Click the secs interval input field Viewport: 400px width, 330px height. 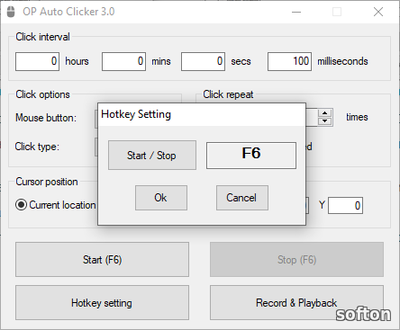pyautogui.click(x=203, y=61)
